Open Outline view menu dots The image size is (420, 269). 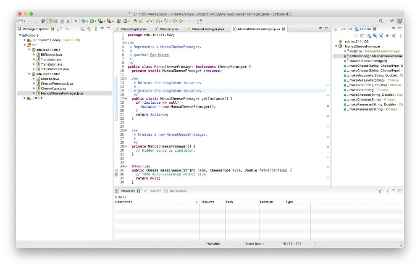[401, 35]
